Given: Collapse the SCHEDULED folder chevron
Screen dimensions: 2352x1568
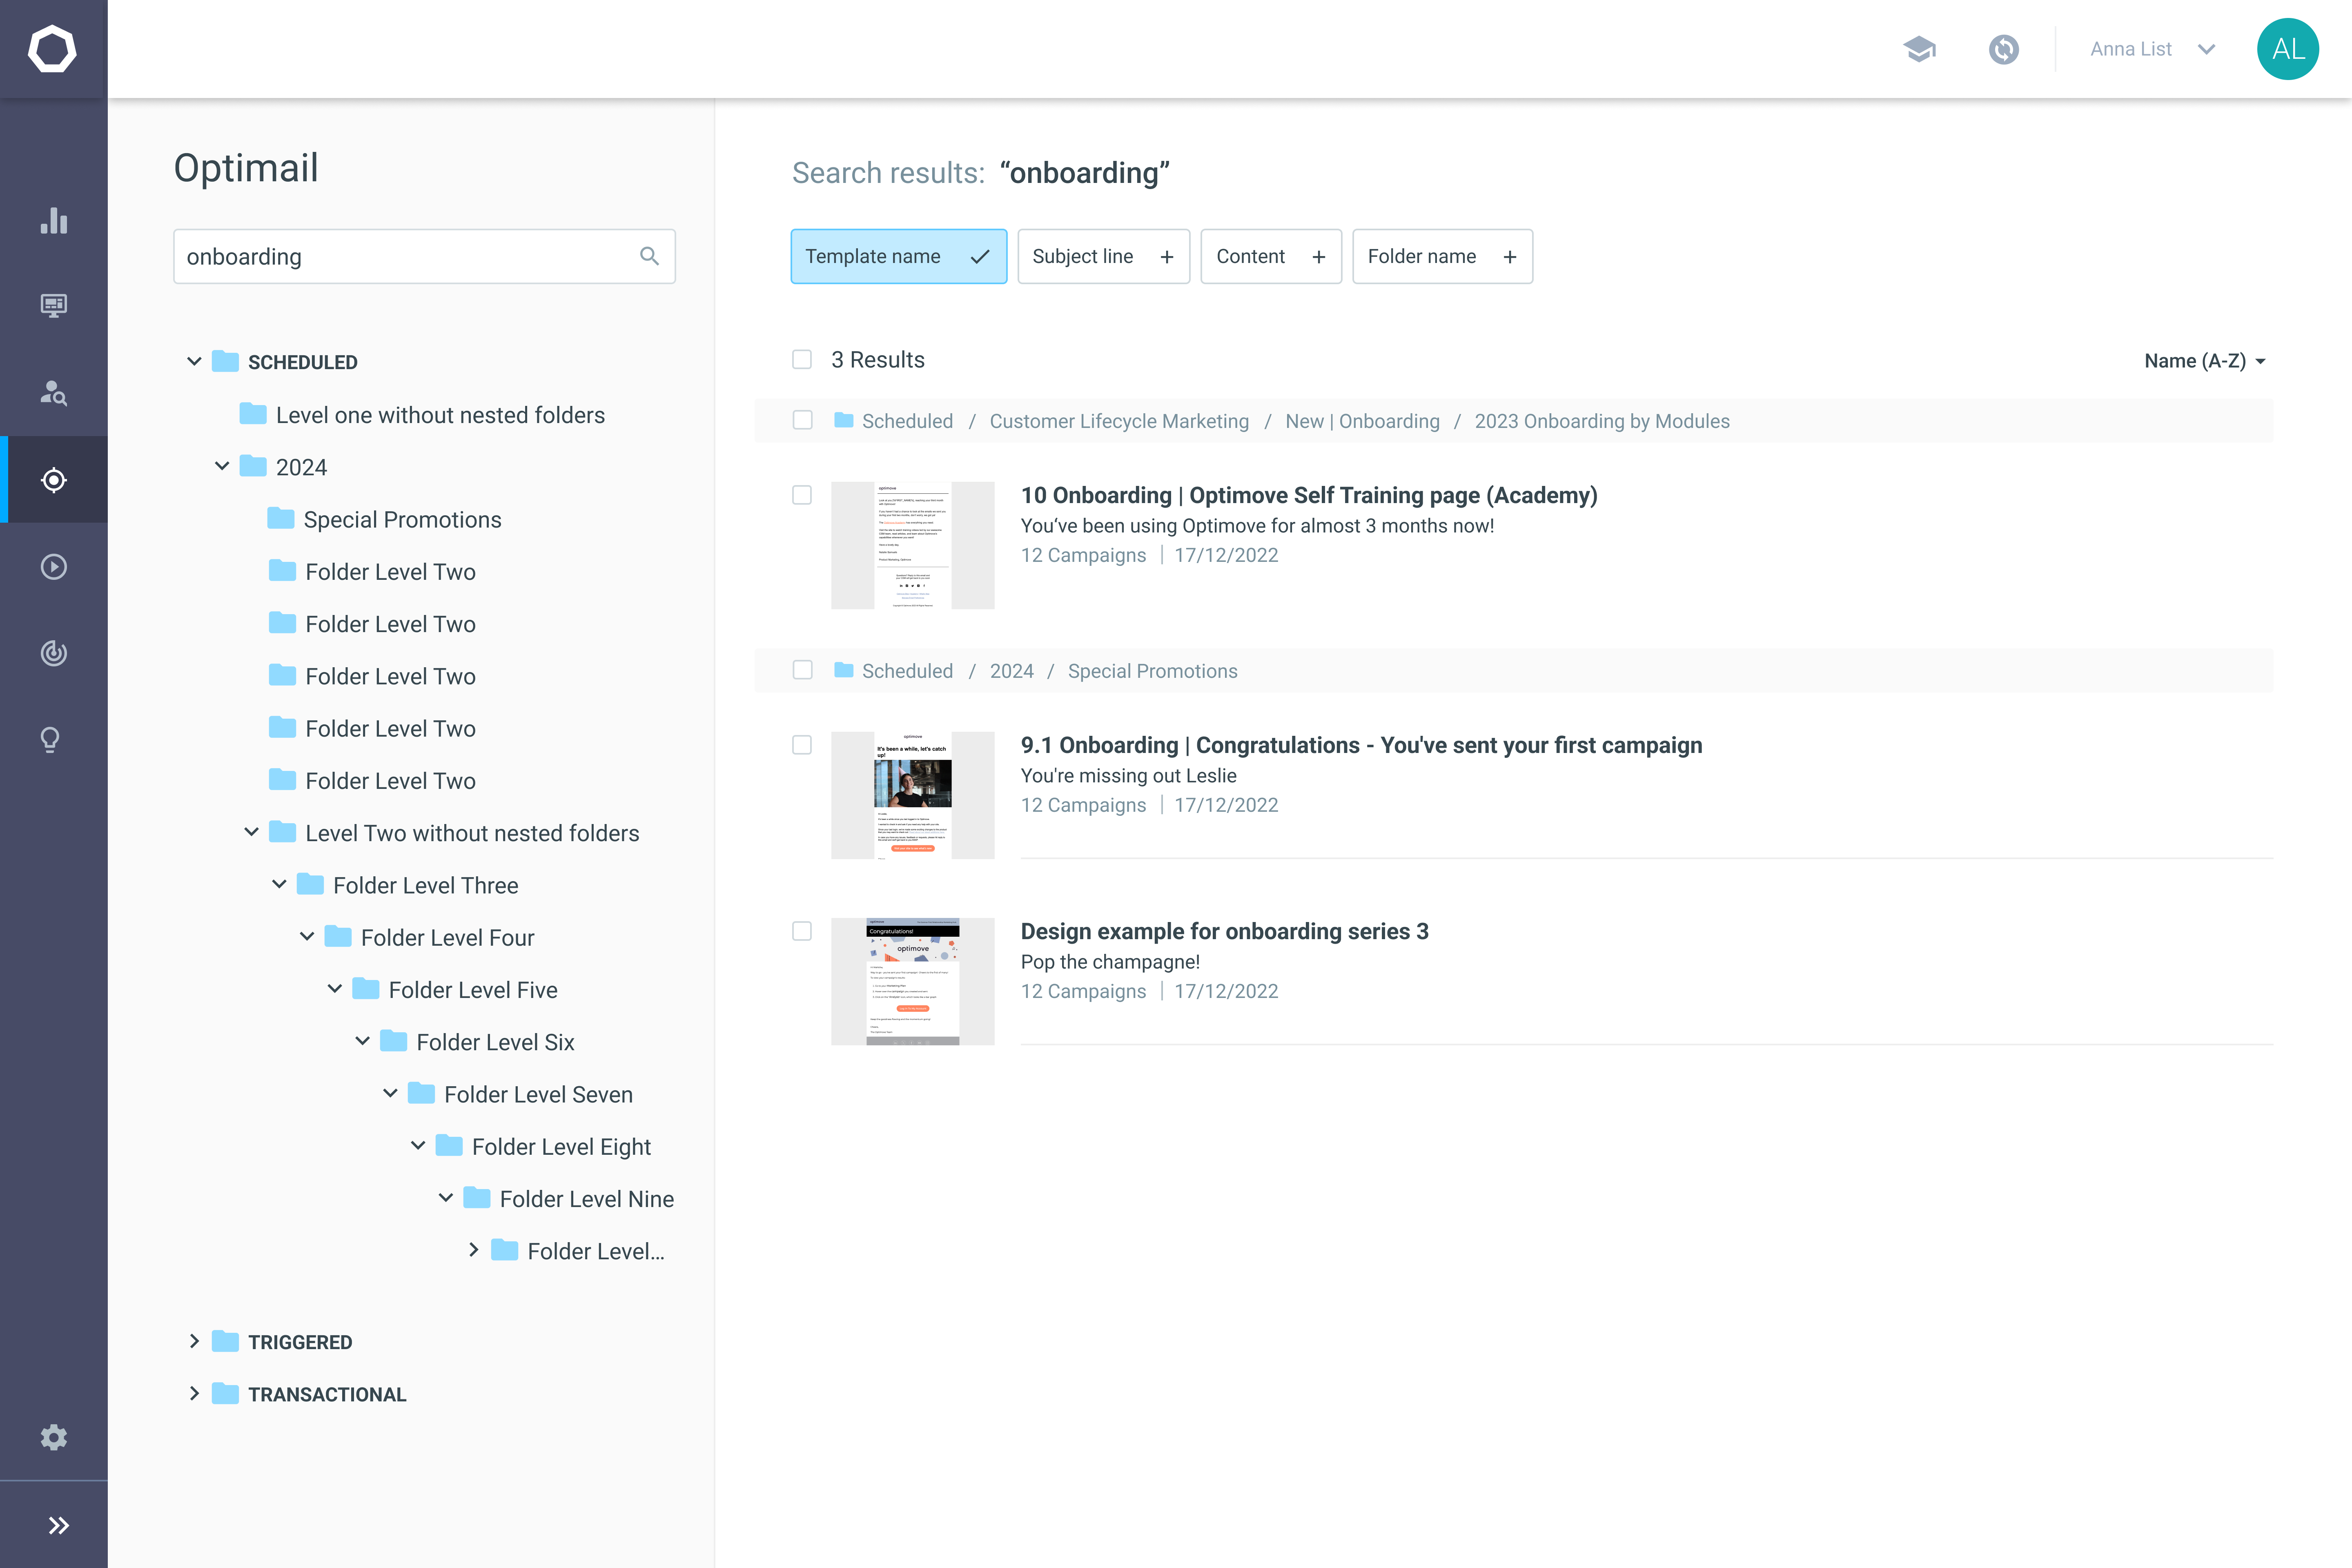Looking at the screenshot, I should (194, 361).
